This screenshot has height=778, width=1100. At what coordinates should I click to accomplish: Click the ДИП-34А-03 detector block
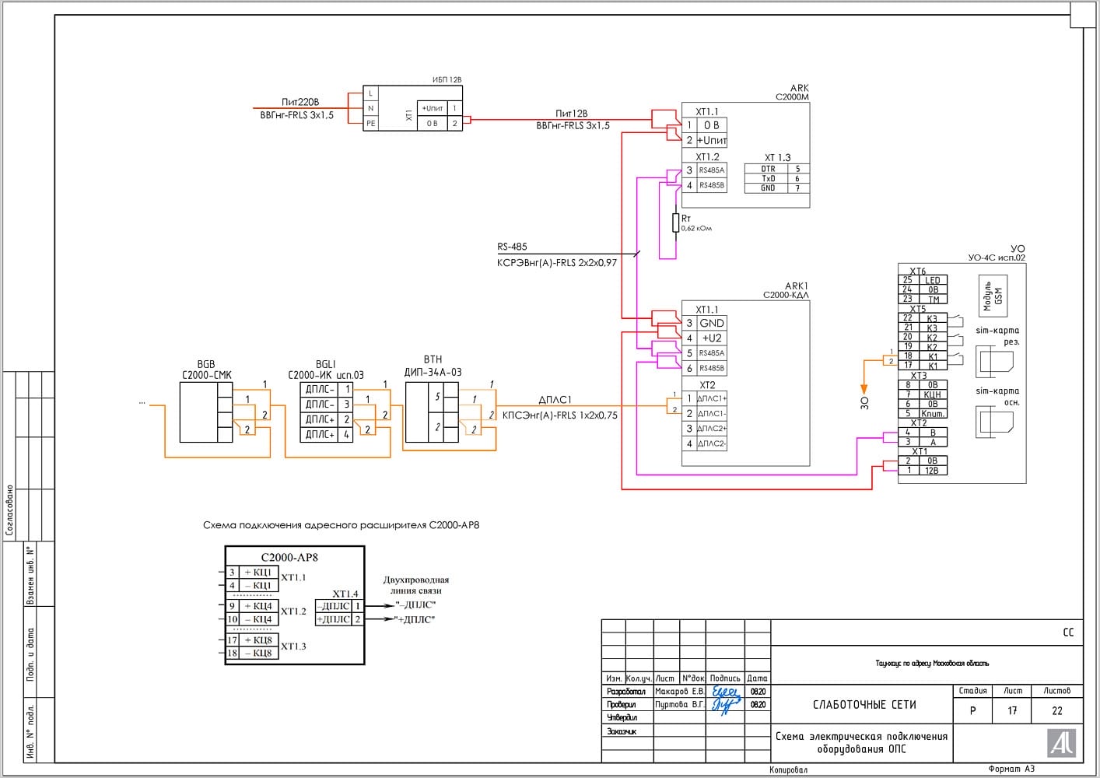tap(428, 412)
